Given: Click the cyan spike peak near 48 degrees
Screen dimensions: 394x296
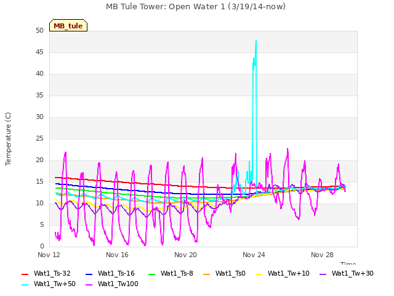Looking at the screenshot, I should (256, 41).
